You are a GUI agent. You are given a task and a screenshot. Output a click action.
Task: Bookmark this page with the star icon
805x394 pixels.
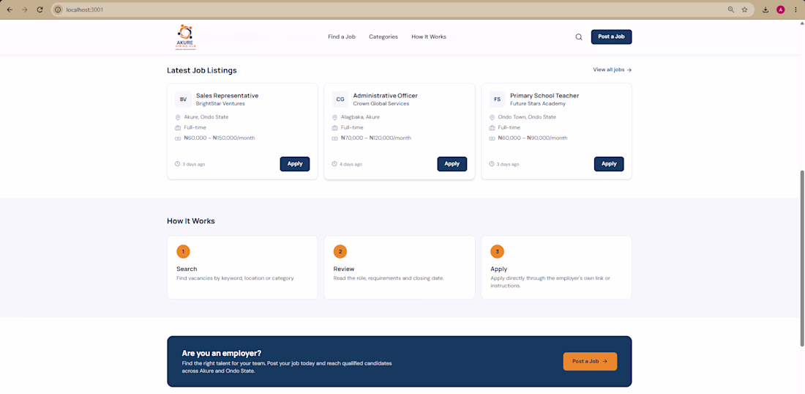tap(744, 10)
